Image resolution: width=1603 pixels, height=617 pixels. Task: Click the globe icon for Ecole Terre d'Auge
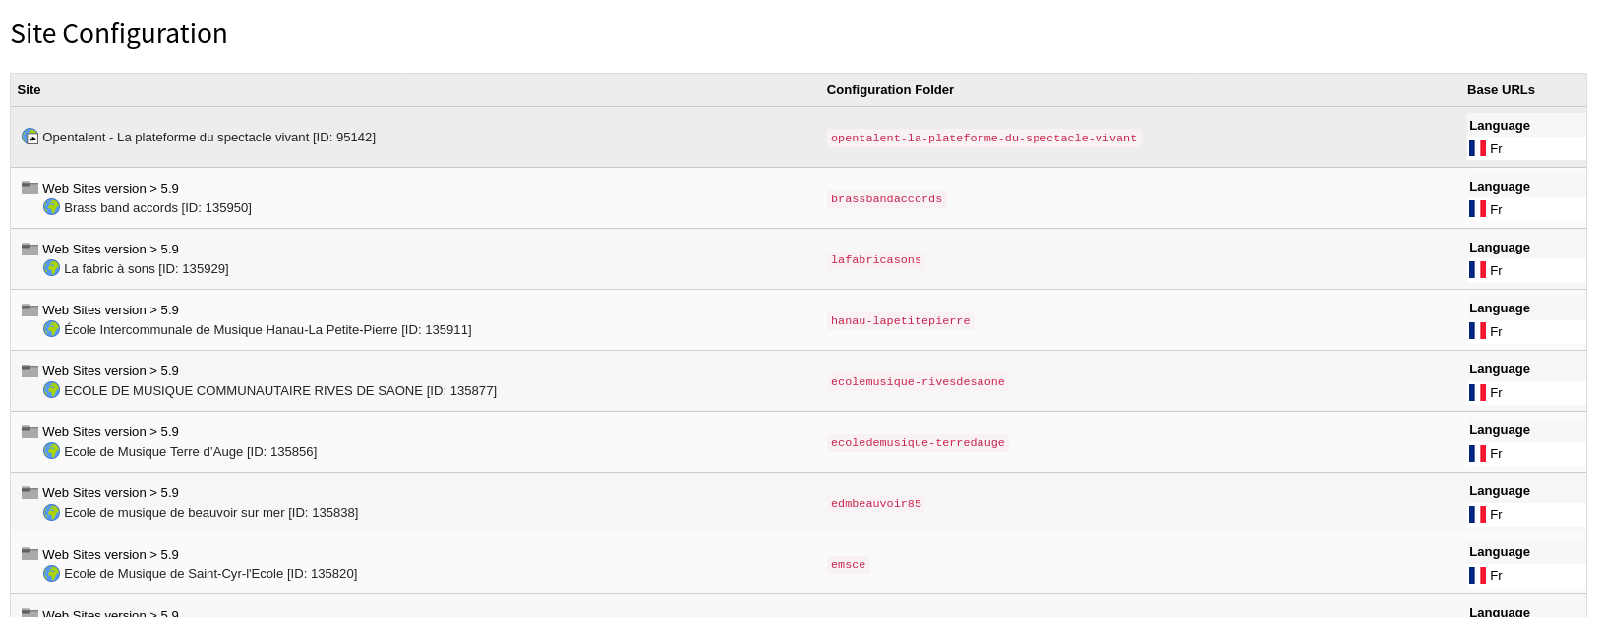pos(52,451)
